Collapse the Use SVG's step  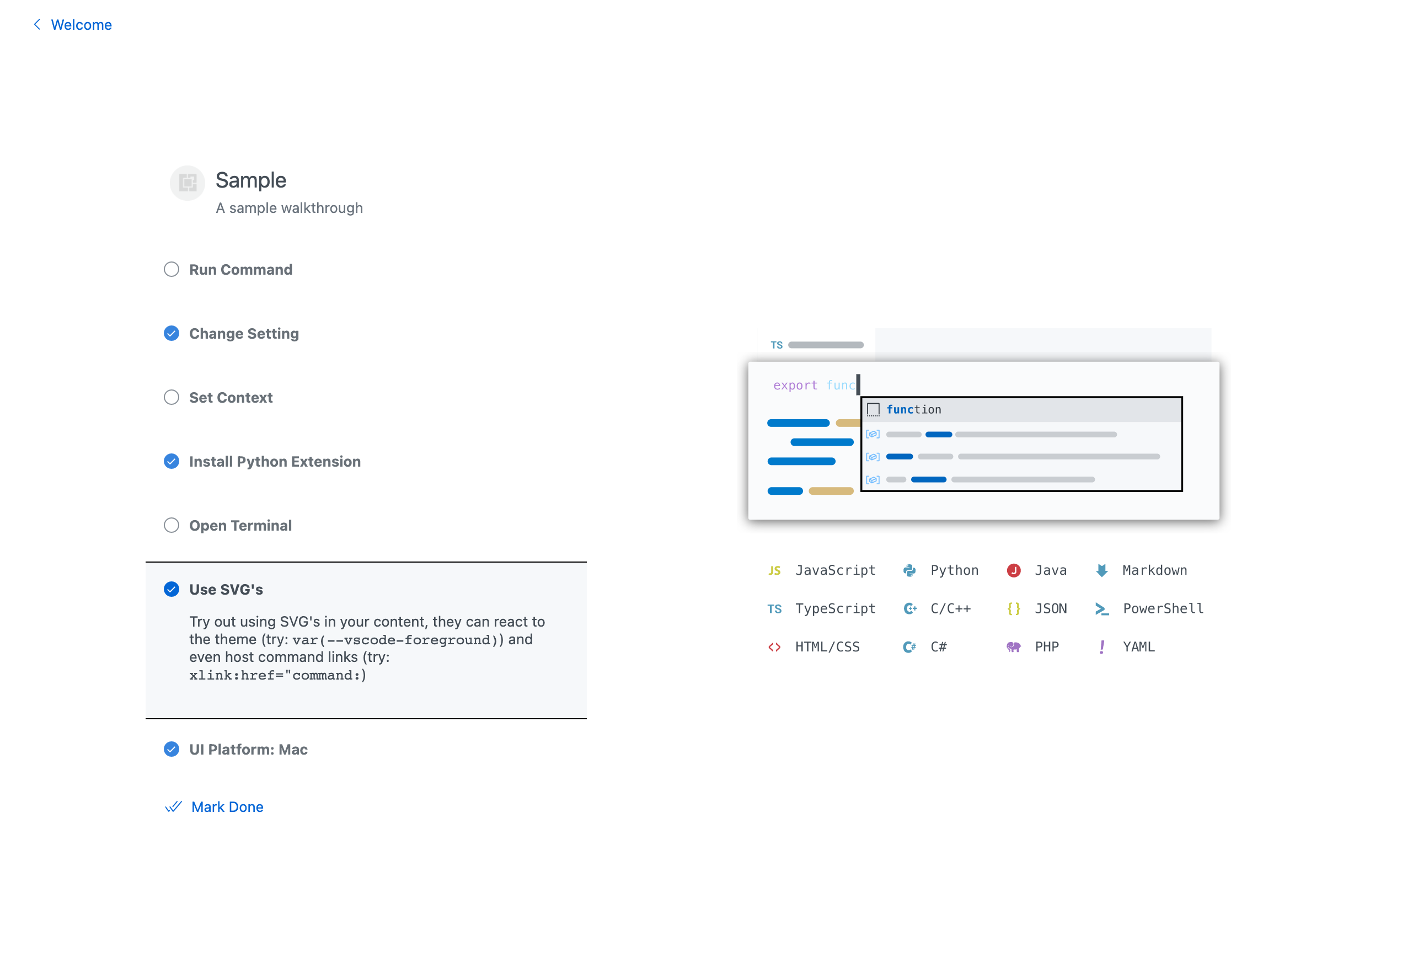pos(226,589)
